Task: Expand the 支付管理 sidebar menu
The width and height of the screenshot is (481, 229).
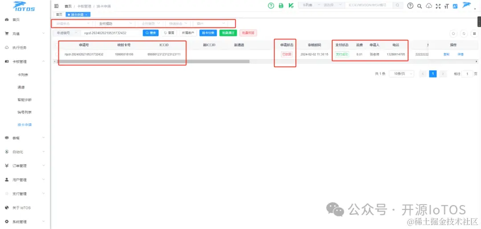Action: [x=25, y=193]
